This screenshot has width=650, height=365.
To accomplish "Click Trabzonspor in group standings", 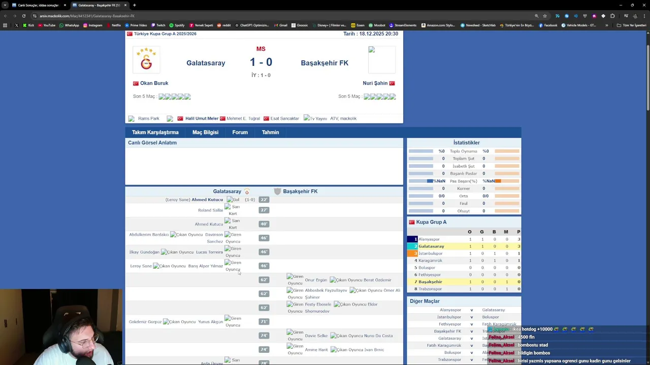I will point(430,289).
